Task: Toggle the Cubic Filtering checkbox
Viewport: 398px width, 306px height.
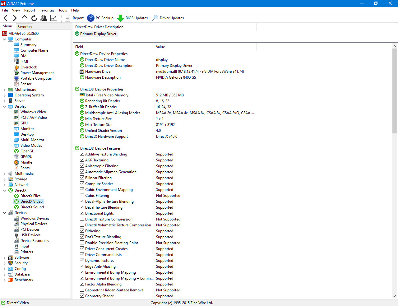Action: point(82,196)
